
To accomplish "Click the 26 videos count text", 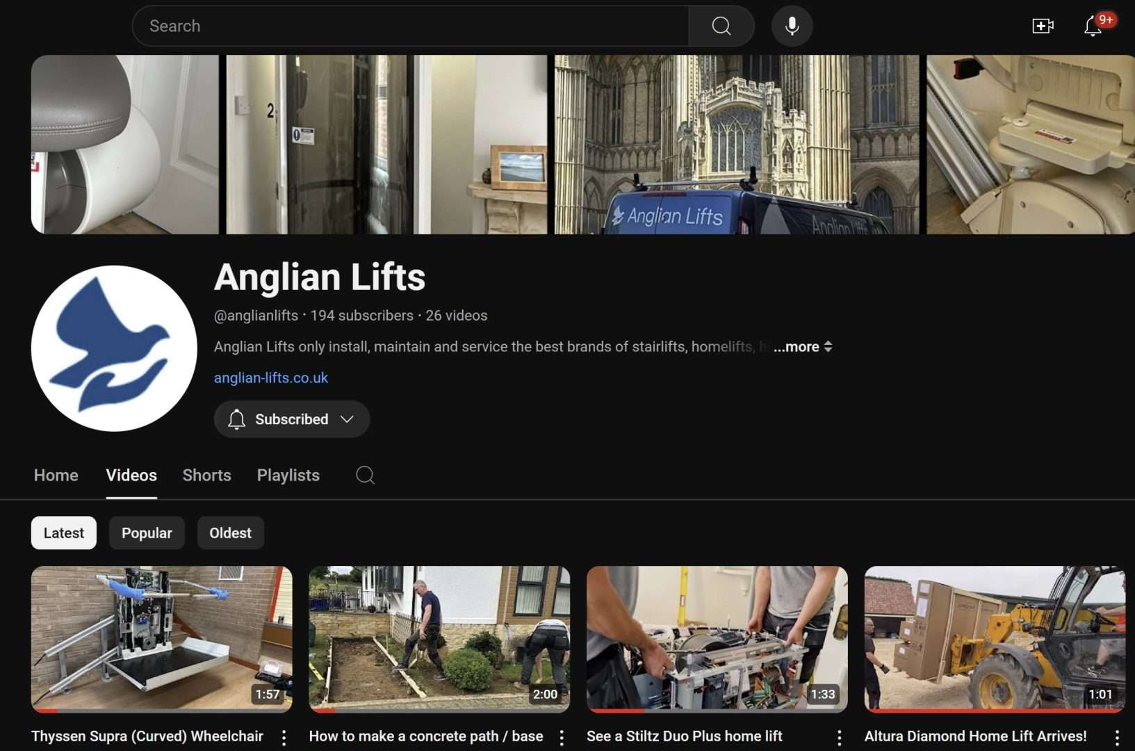I will click(x=457, y=316).
